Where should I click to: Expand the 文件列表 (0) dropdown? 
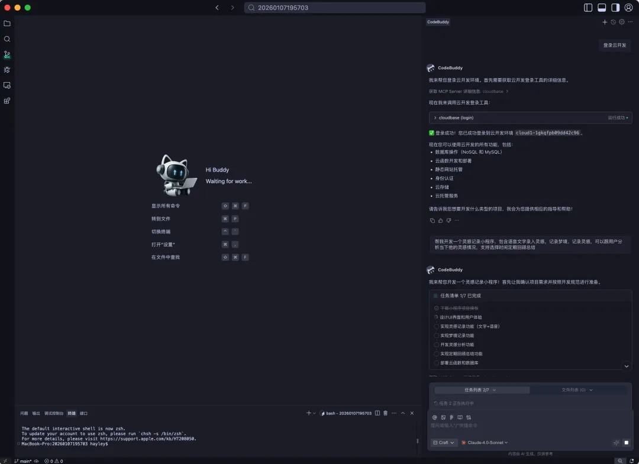coord(577,390)
